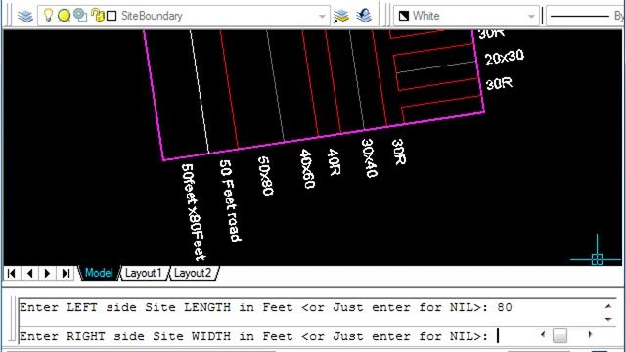Toggle viewport freeze icon for SiteBoundary layer

click(80, 16)
